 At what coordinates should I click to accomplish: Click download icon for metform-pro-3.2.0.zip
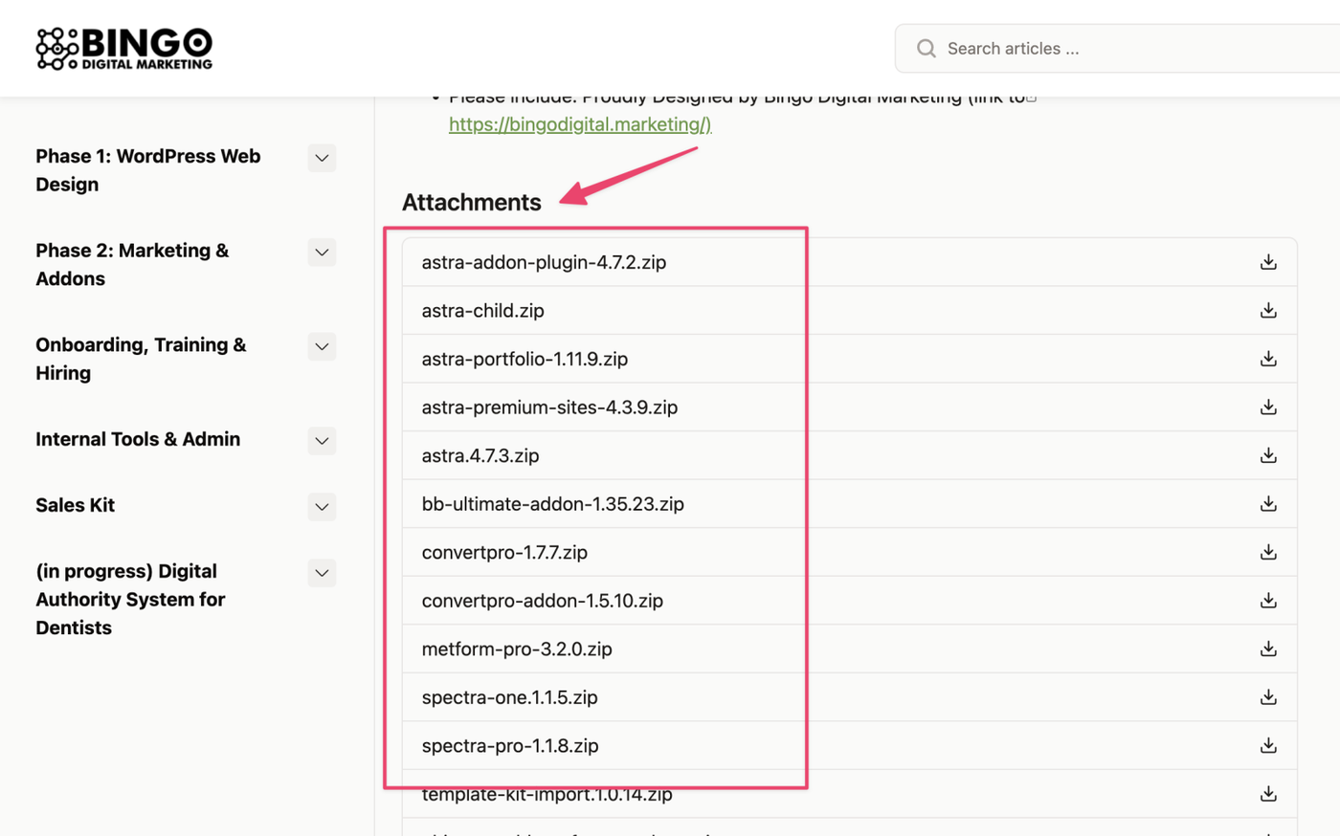tap(1268, 649)
